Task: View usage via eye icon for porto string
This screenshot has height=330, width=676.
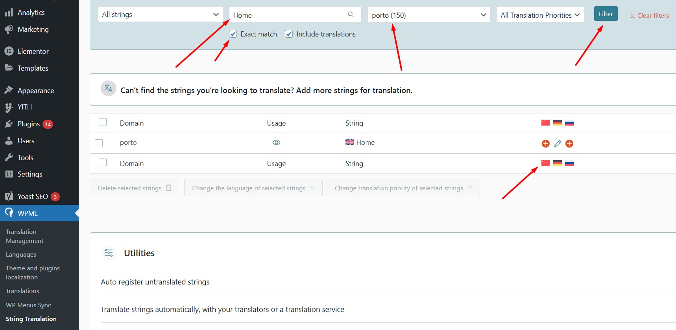Action: pos(276,142)
